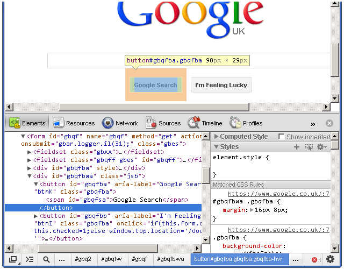Click the page vertical scrollbar up arrow
Image resolution: width=344 pixels, height=269 pixels.
pyautogui.click(x=334, y=3)
